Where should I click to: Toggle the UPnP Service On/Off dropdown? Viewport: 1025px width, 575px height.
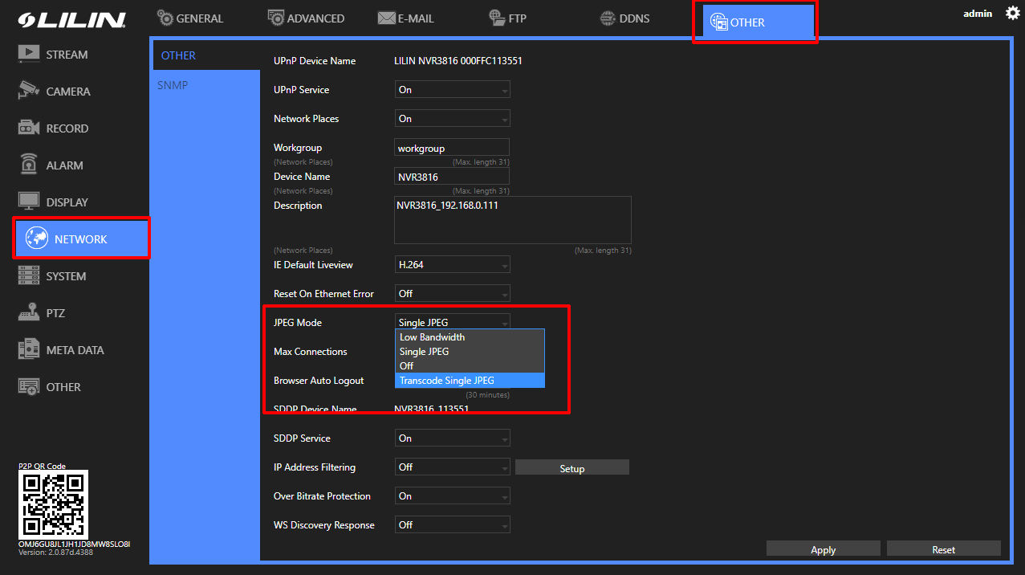(x=453, y=90)
